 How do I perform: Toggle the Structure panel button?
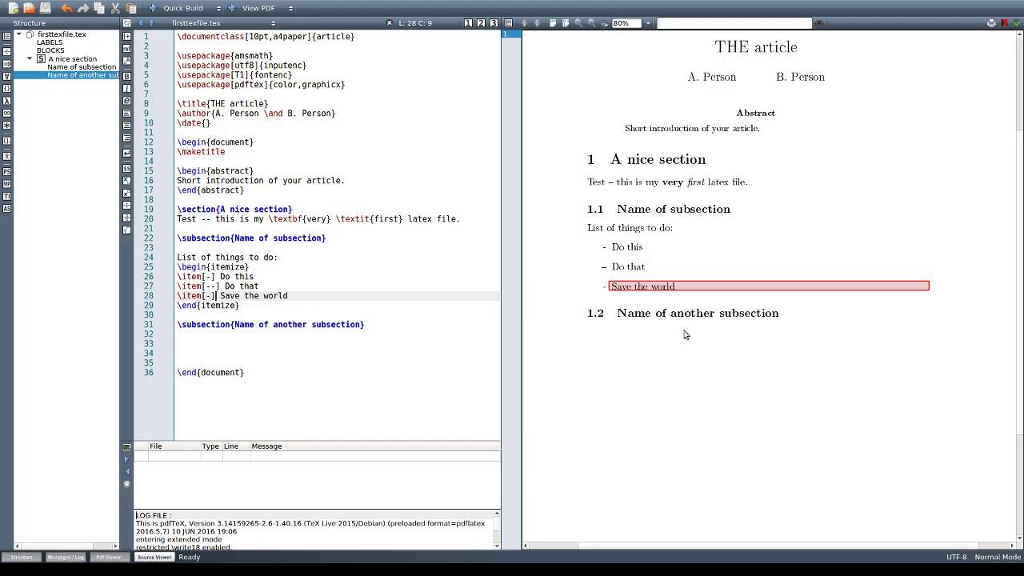tap(22, 557)
